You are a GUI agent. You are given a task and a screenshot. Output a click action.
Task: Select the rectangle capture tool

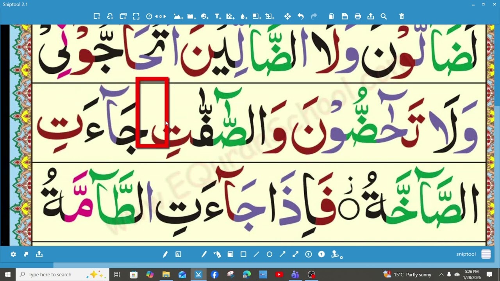coord(96,16)
